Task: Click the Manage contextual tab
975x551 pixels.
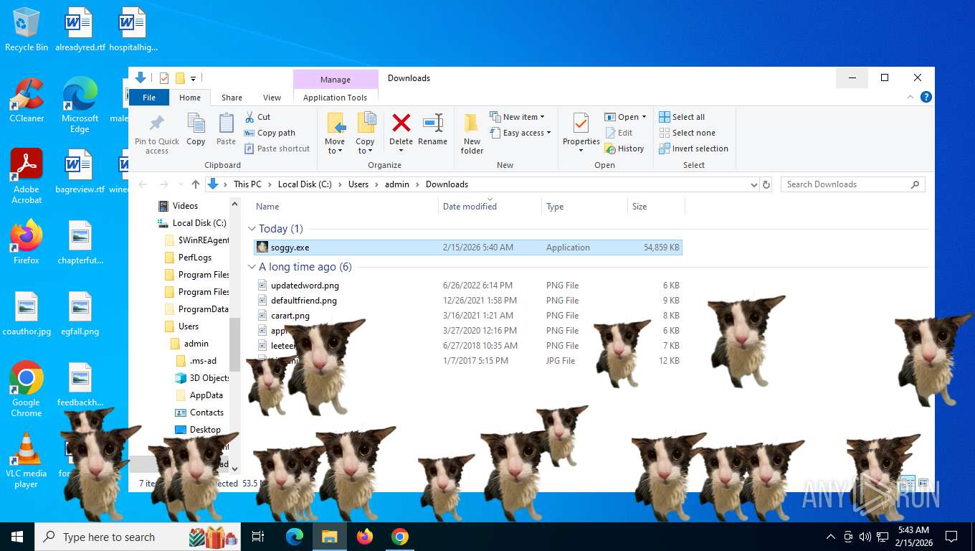Action: pos(335,80)
